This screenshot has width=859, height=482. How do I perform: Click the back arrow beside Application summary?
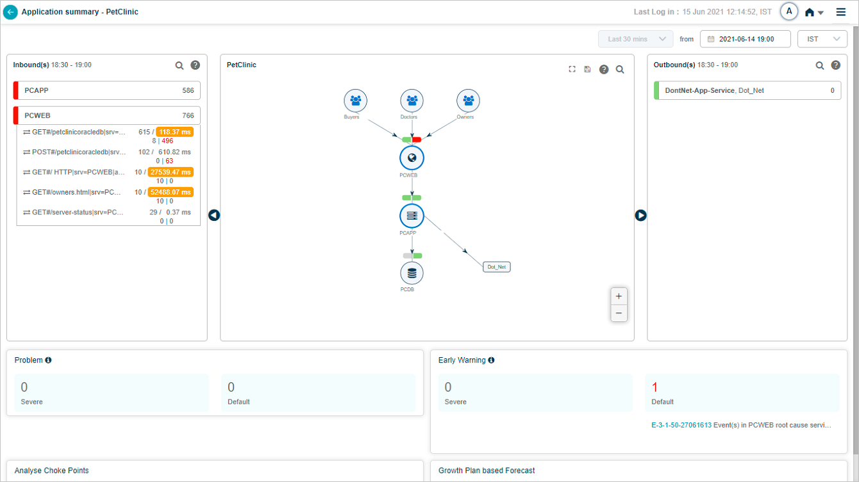10,12
